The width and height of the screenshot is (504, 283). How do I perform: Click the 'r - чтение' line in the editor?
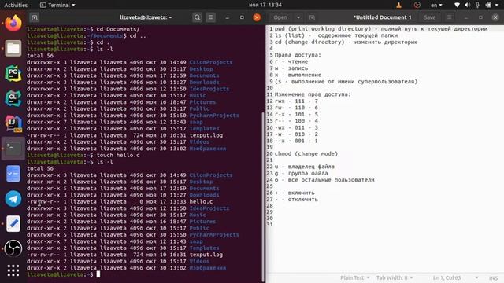click(x=291, y=61)
